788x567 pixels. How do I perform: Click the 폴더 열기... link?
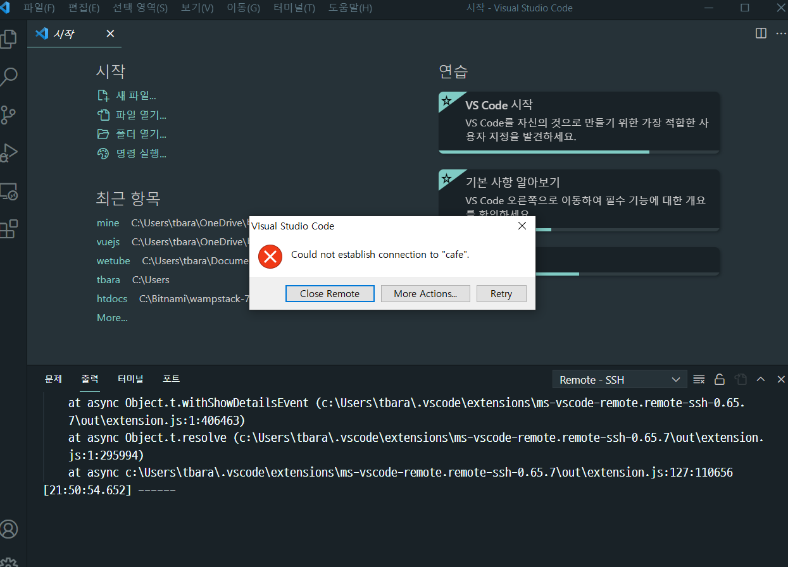(141, 134)
